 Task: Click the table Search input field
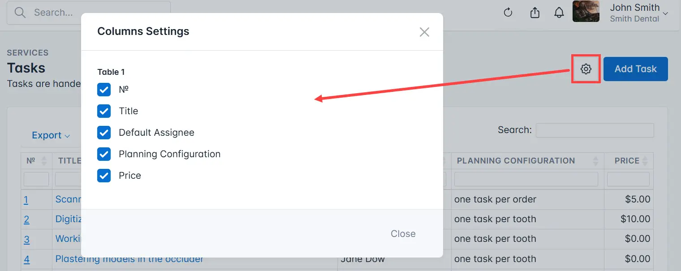(x=595, y=130)
